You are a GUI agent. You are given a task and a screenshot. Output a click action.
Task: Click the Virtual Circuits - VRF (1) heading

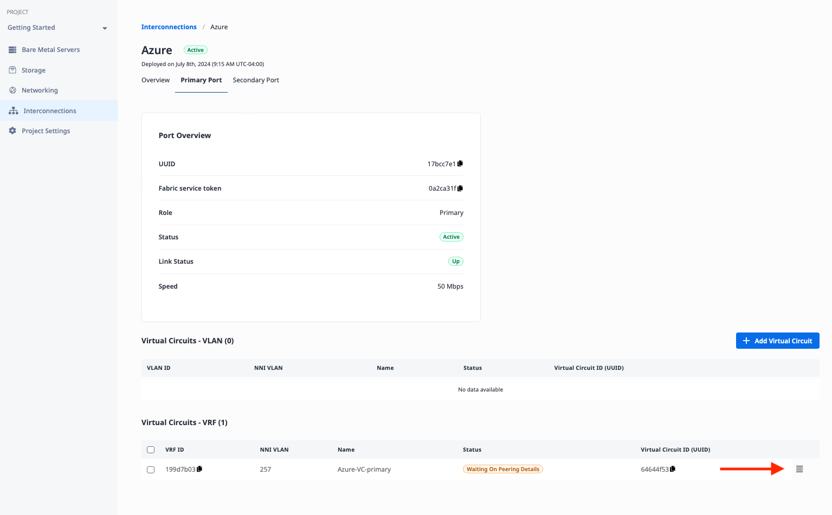(184, 422)
